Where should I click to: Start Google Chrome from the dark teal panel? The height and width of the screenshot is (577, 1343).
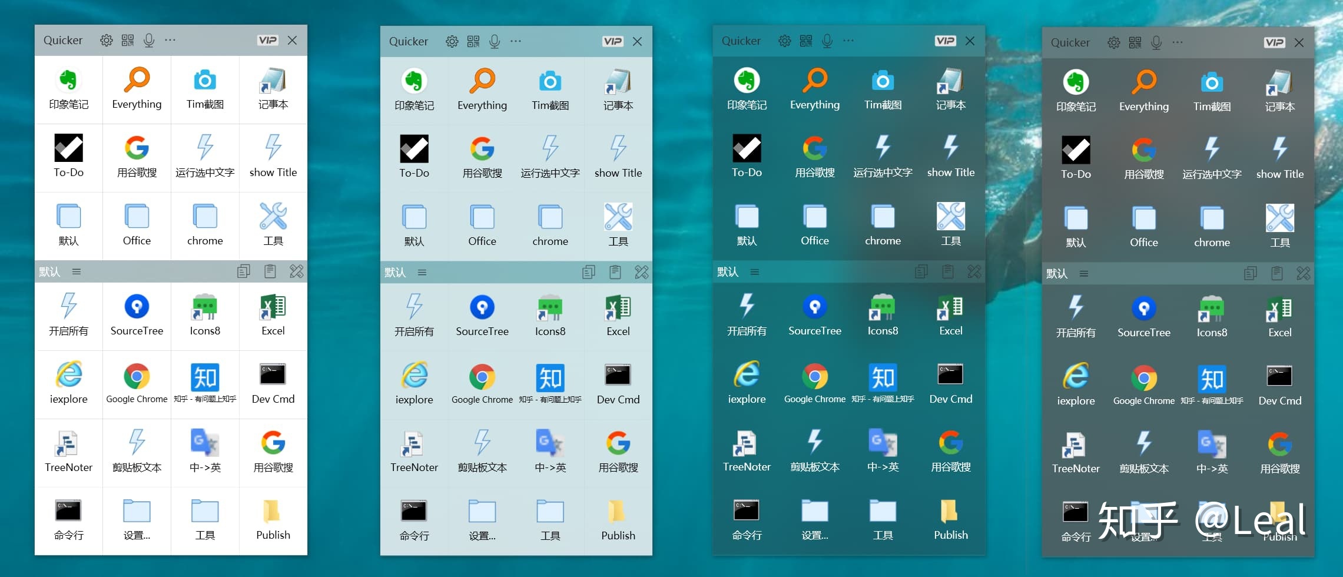point(814,384)
